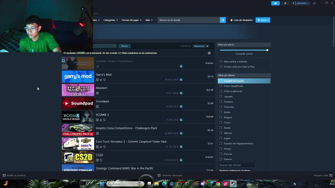Click music note icon under Counter-Strike 2 Soundtrack

coord(97,67)
